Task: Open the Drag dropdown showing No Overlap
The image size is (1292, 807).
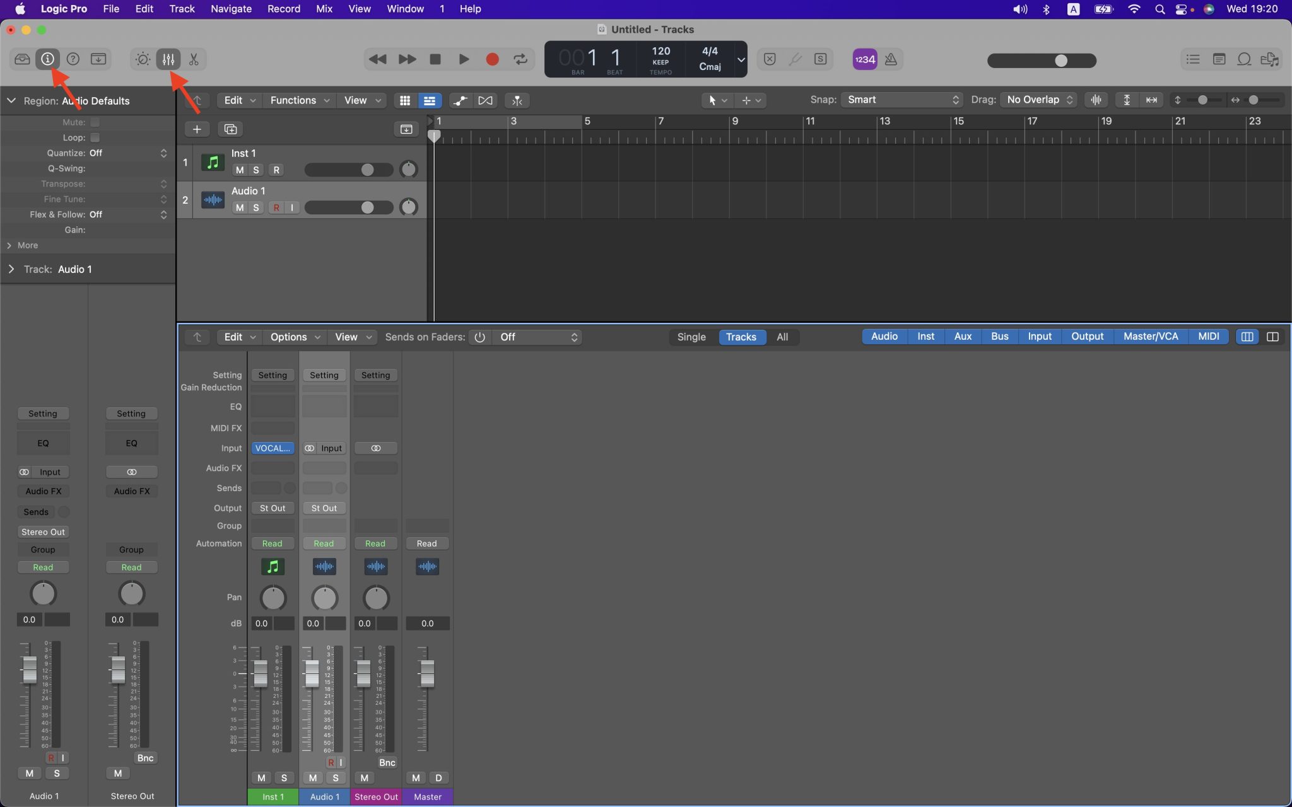Action: pyautogui.click(x=1037, y=100)
